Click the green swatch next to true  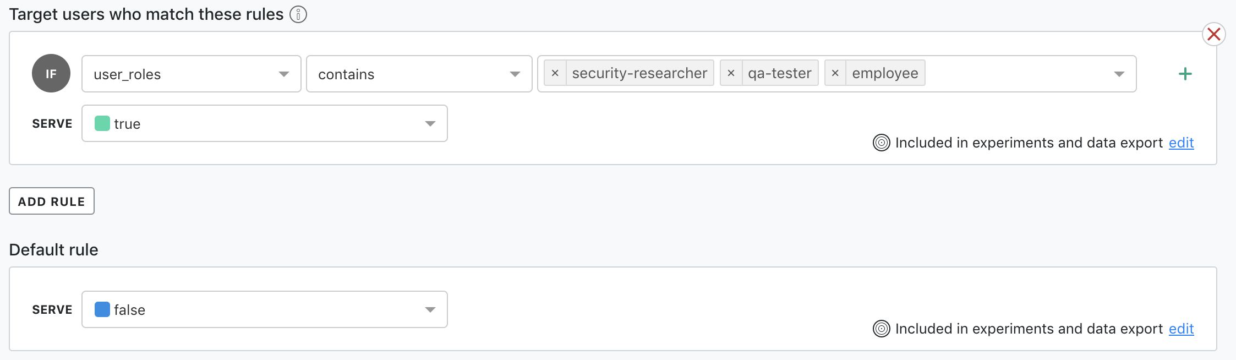103,123
